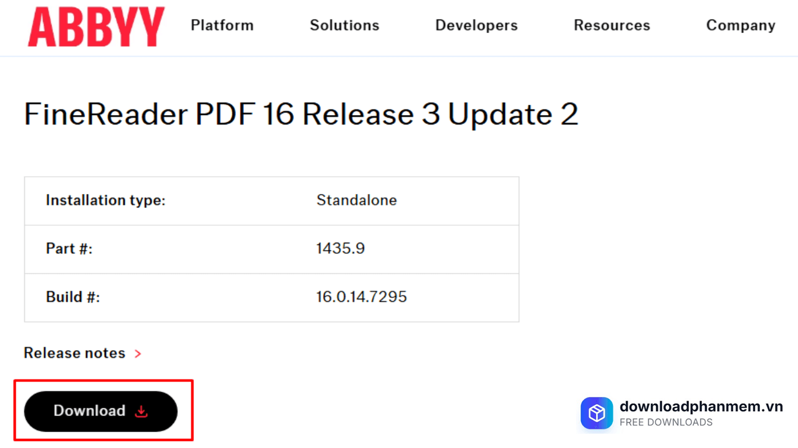Viewport: 798px width, 448px height.
Task: Open the Resources navigation menu
Action: (x=612, y=26)
